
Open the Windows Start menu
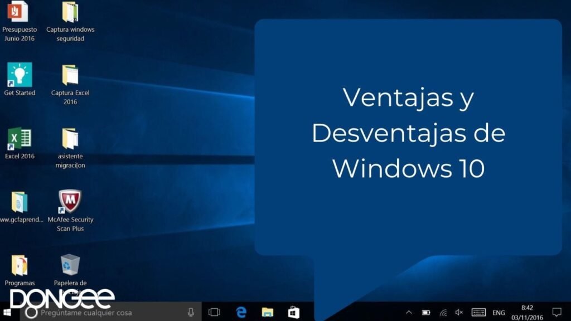pyautogui.click(x=7, y=312)
